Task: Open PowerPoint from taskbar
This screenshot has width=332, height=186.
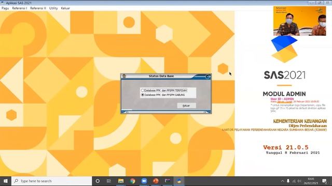Action: click(156, 181)
